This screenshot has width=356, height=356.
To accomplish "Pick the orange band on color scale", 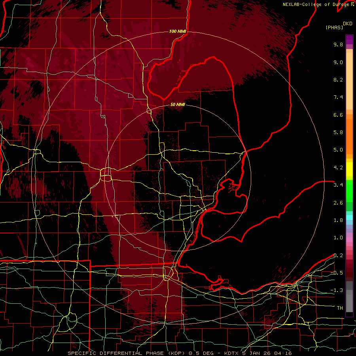I will pyautogui.click(x=349, y=137).
